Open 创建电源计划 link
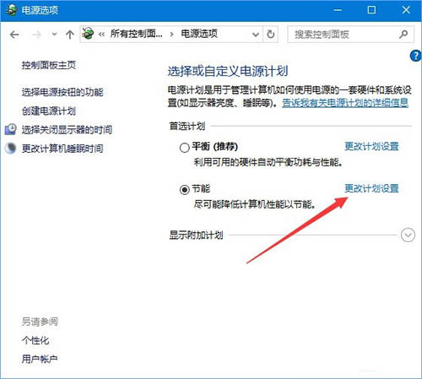Image resolution: width=422 pixels, height=379 pixels. [x=49, y=111]
